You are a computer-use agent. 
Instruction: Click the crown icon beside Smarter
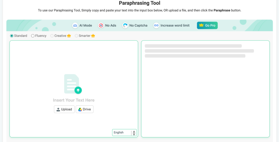93,36
